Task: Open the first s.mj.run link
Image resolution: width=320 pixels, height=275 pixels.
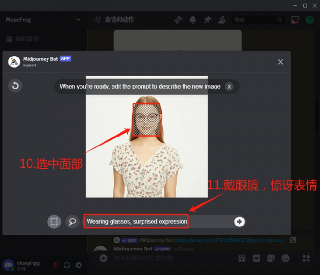Action: [x=209, y=240]
